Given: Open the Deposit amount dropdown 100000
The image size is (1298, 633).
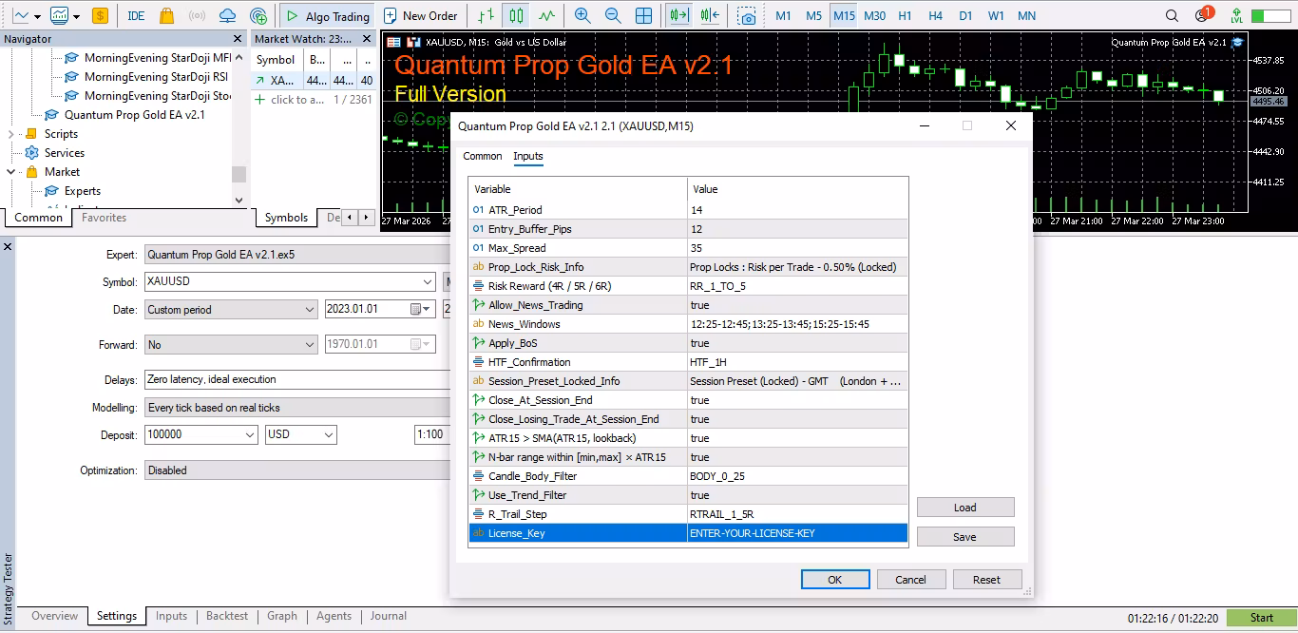Looking at the screenshot, I should pyautogui.click(x=201, y=434).
